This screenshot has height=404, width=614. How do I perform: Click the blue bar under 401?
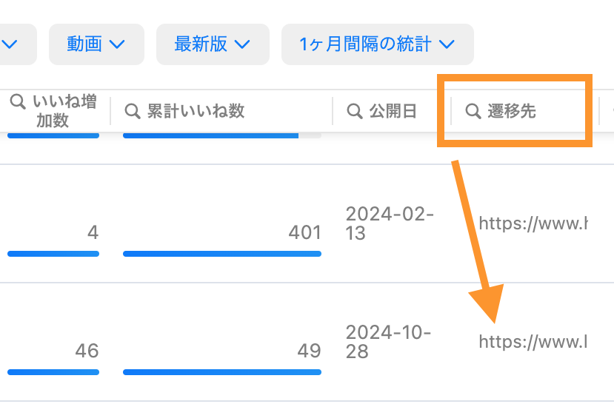222,254
